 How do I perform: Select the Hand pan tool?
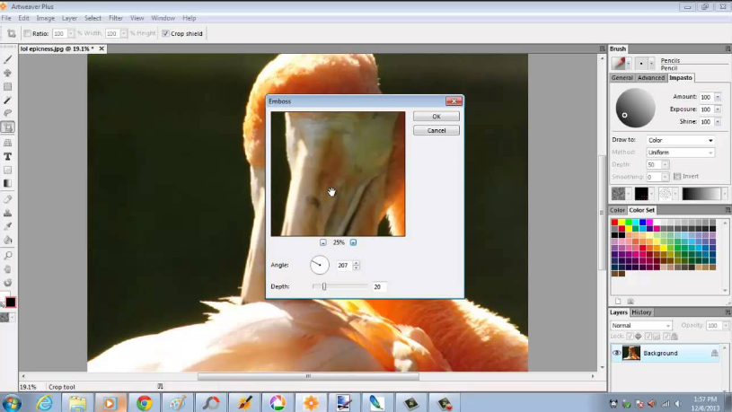tap(8, 269)
